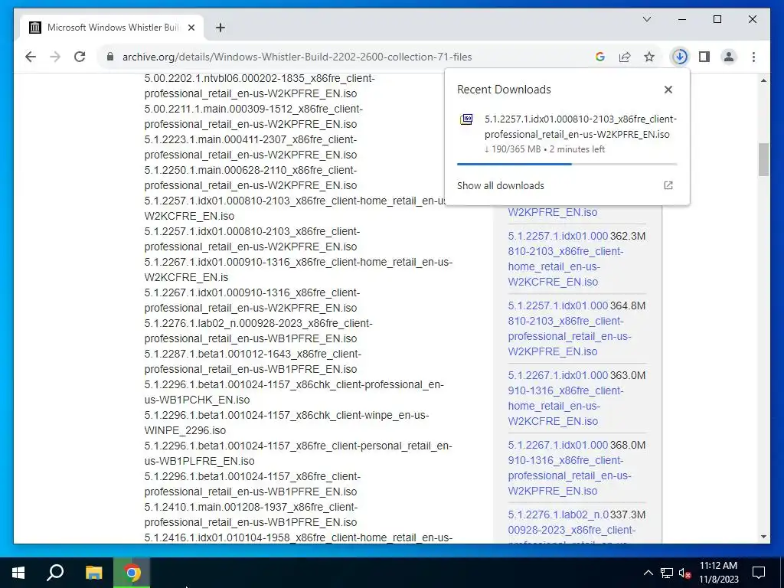Select the 5.1.2296.1 client-personal_retail entry
The width and height of the screenshot is (784, 588).
coord(299,453)
